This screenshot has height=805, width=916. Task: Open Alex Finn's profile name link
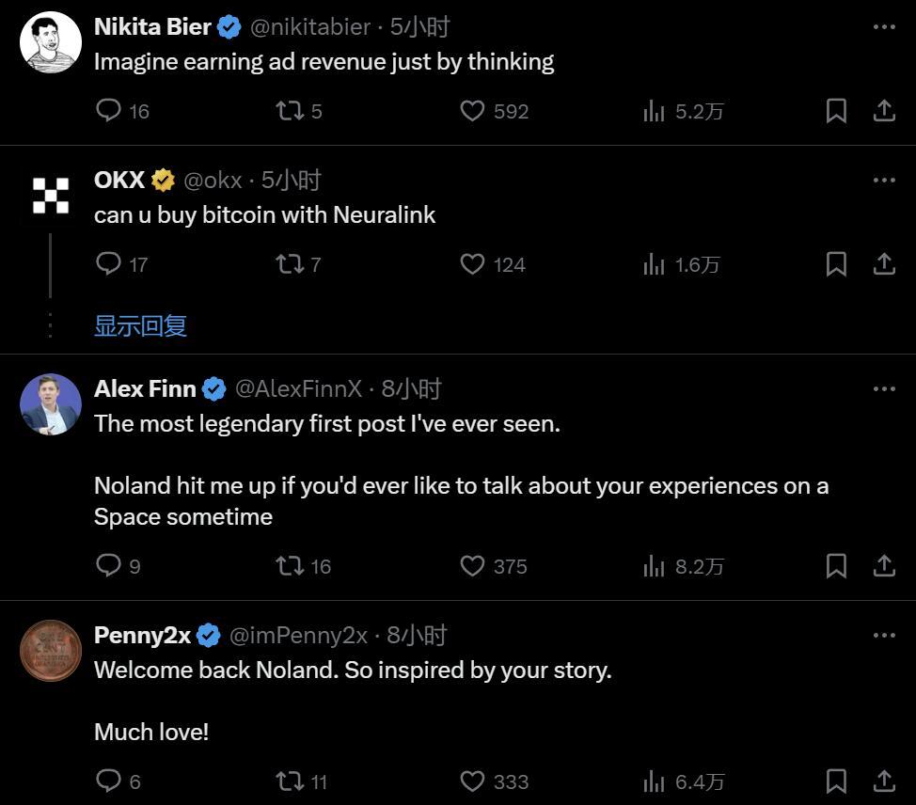(145, 388)
